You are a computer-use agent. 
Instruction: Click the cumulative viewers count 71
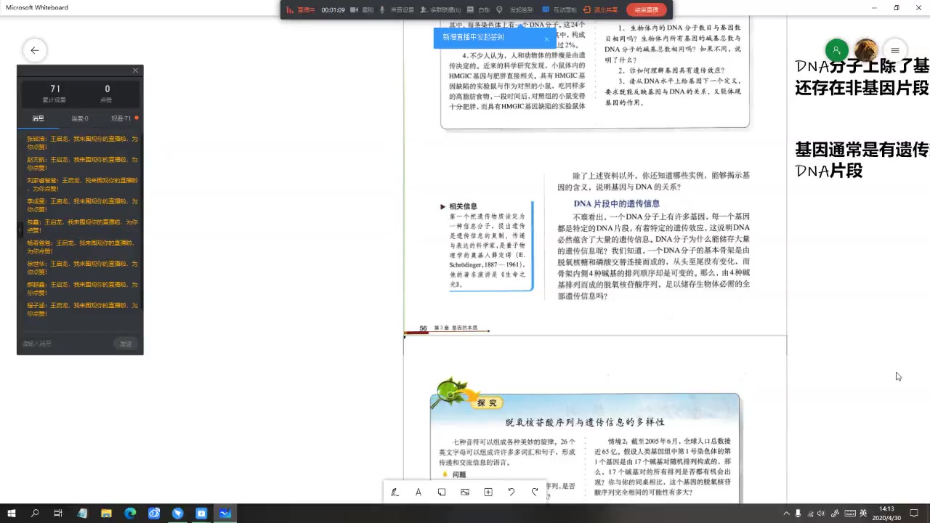pyautogui.click(x=55, y=89)
